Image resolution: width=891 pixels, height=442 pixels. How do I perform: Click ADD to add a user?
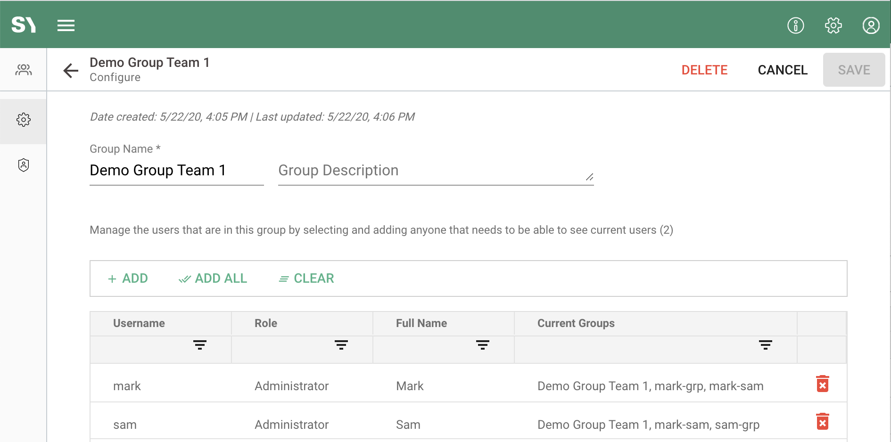point(128,278)
